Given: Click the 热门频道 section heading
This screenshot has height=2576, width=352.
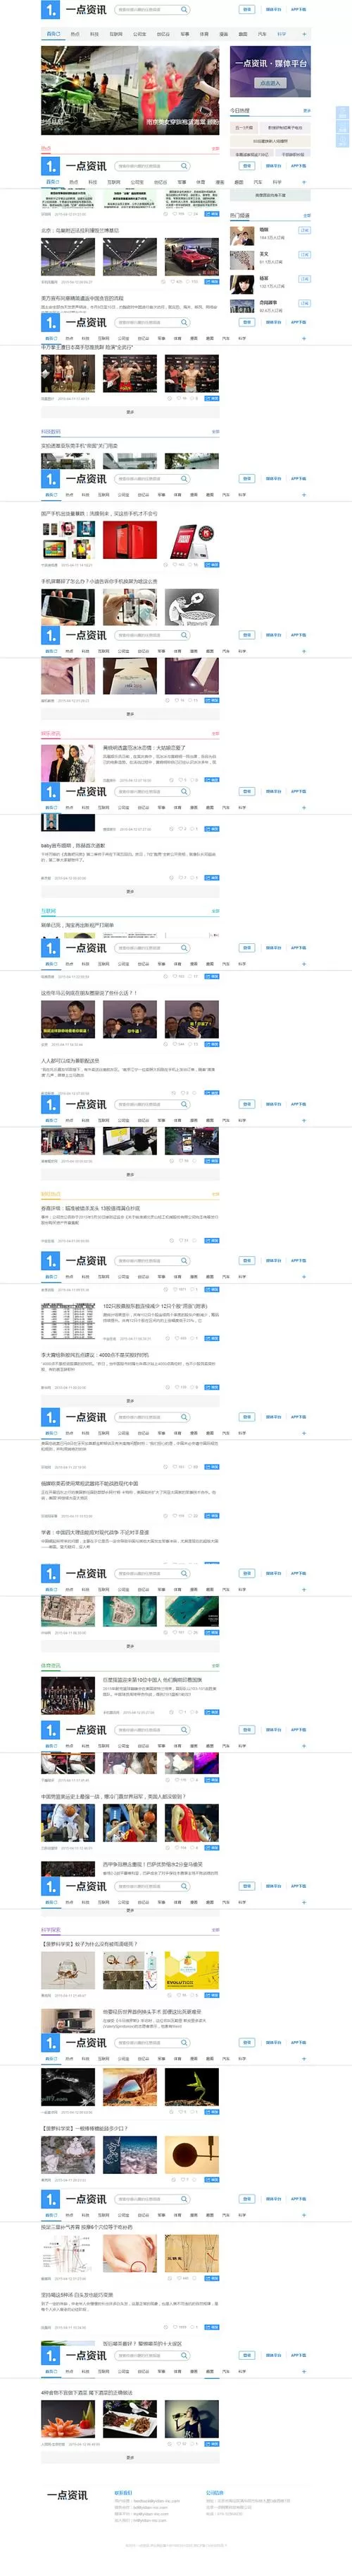Looking at the screenshot, I should pyautogui.click(x=240, y=215).
